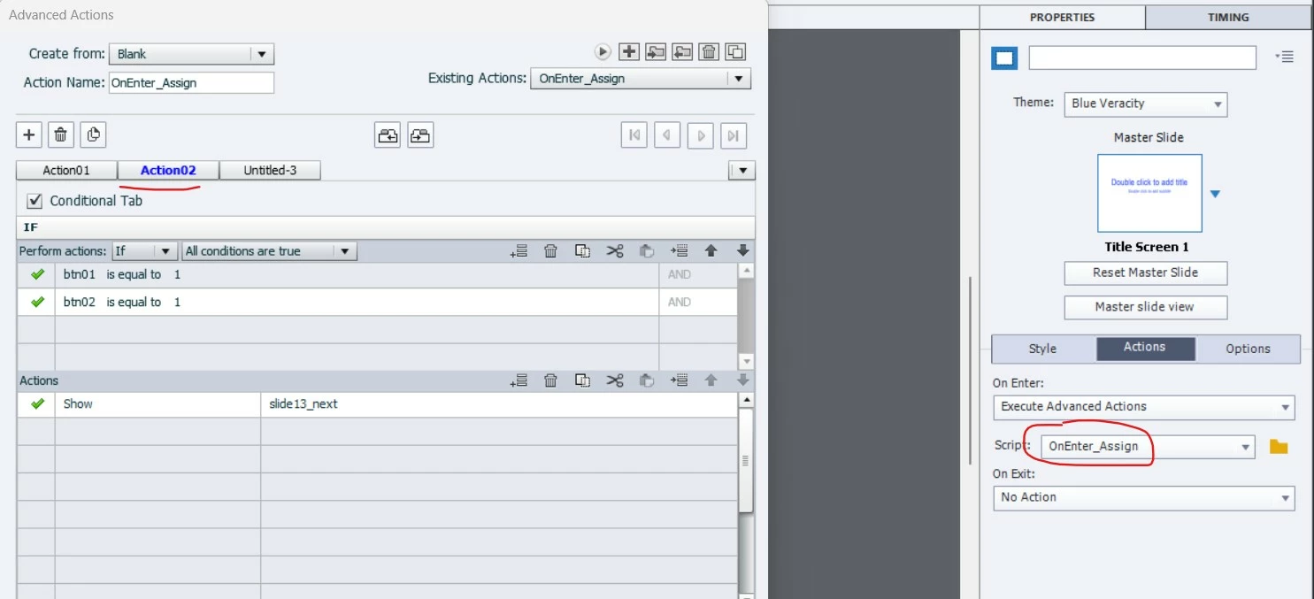The width and height of the screenshot is (1314, 599).
Task: Switch to the Action01 decision tab
Action: [66, 170]
